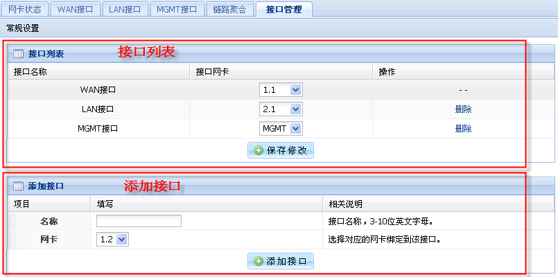
Task: Click the 接口名称 column header
Action: tap(30, 71)
